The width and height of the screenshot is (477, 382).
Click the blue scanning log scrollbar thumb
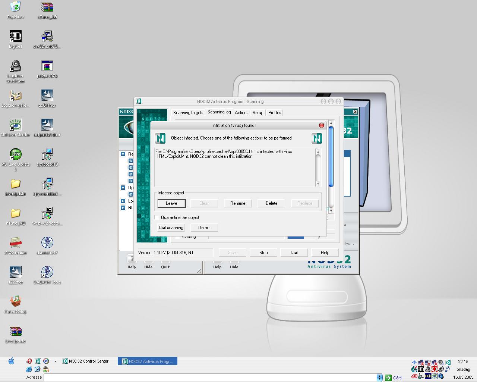tap(331, 157)
